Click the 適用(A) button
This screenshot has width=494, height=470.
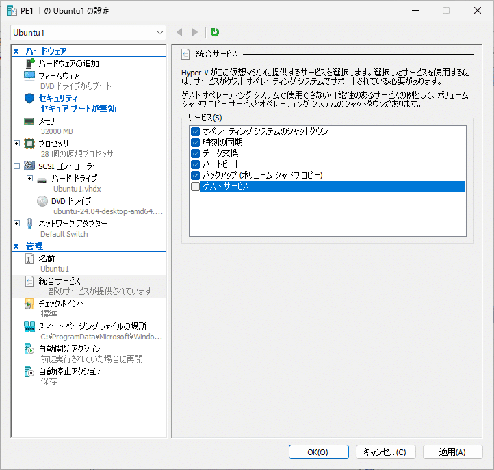click(452, 452)
